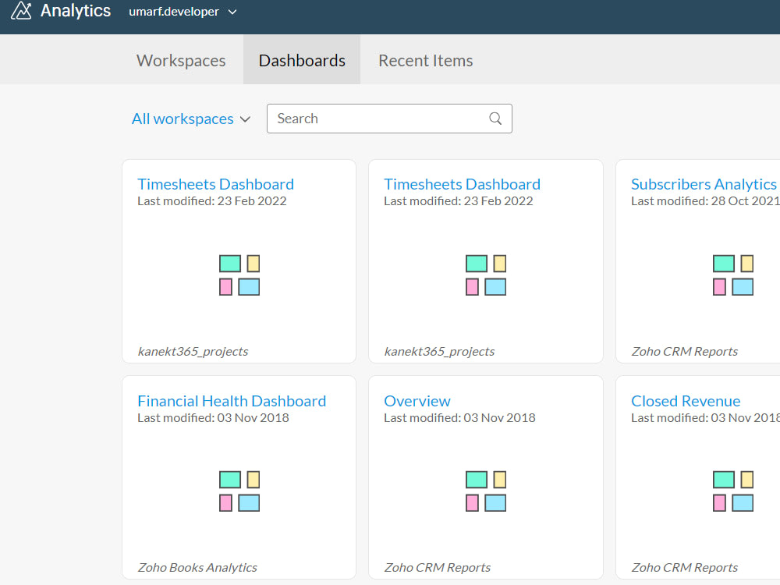Image resolution: width=780 pixels, height=585 pixels.
Task: Open the Timesheets Dashboard thumbnail preview
Action: [x=239, y=275]
